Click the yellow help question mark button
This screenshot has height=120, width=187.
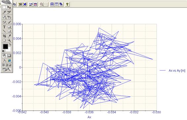point(67,4)
